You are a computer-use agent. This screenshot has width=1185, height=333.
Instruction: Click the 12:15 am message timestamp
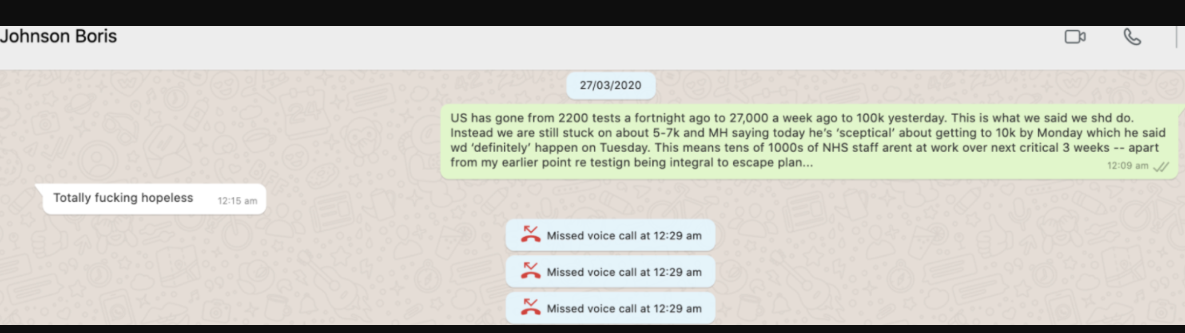[237, 201]
